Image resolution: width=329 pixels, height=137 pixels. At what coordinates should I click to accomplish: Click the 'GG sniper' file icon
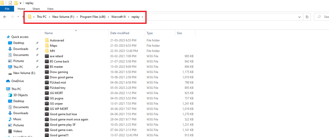tap(47, 104)
